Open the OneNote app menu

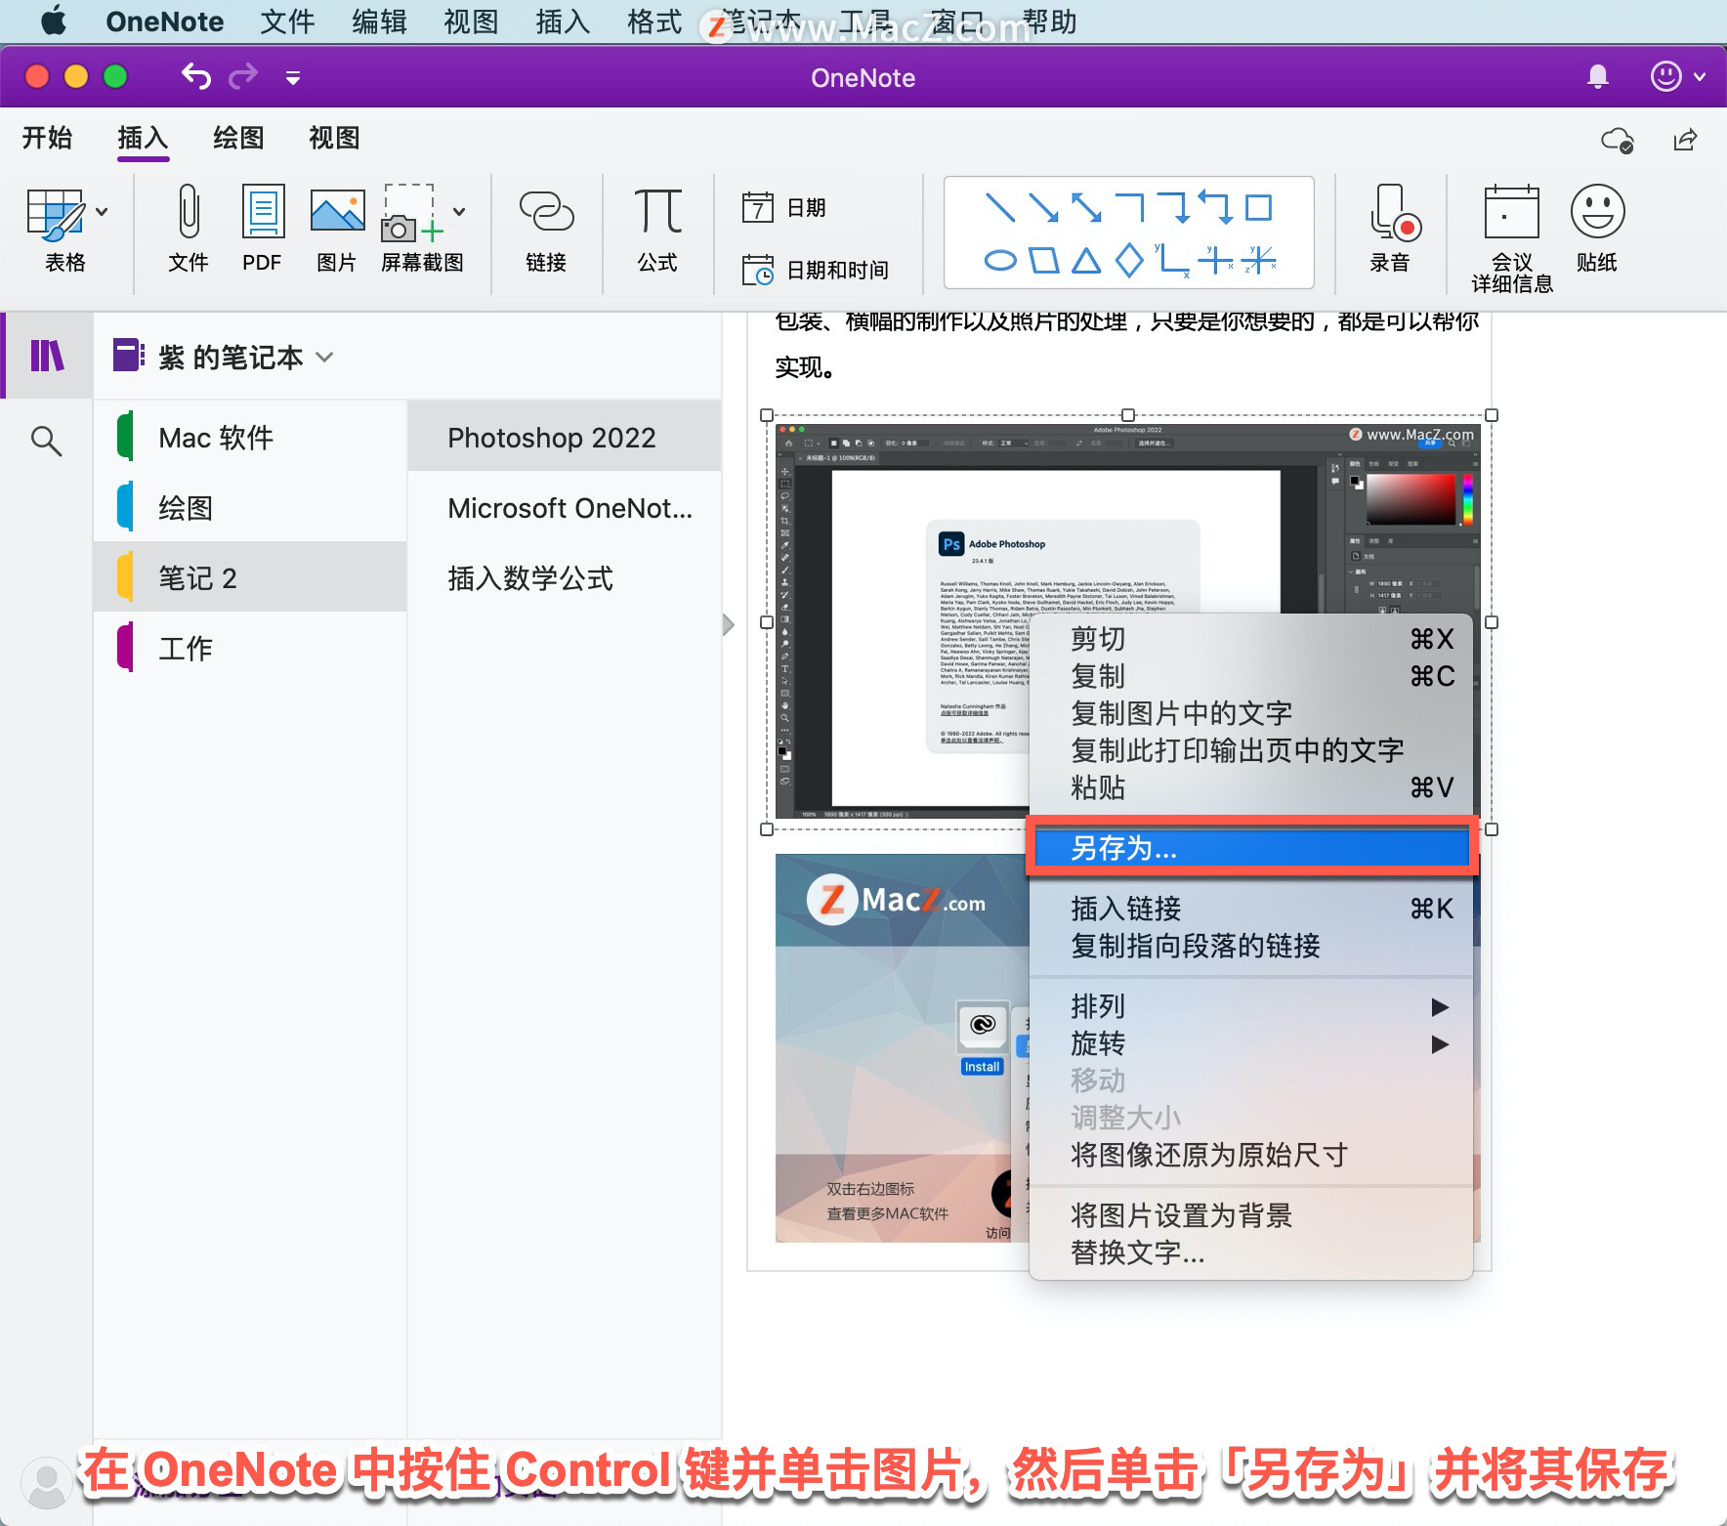164,21
